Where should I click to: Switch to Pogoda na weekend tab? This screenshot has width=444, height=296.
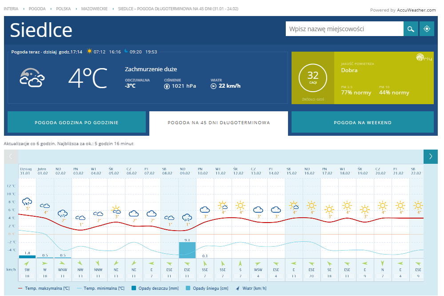point(362,122)
